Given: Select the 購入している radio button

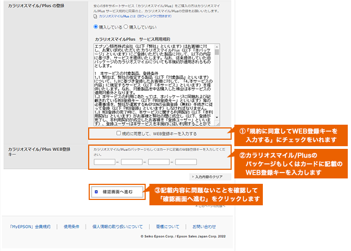Looking at the screenshot, I should tap(96, 26).
